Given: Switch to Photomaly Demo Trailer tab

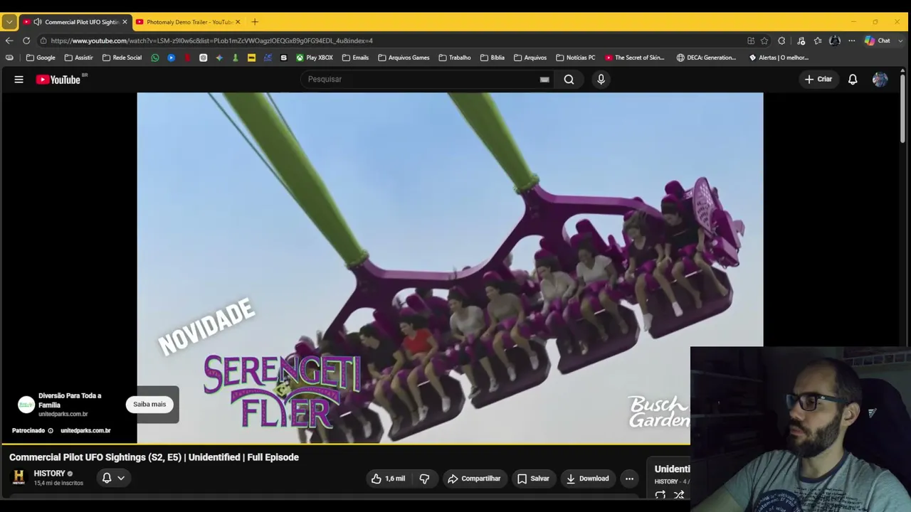Looking at the screenshot, I should 188,22.
